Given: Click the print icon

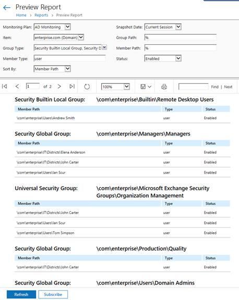Looking at the screenshot, I should pyautogui.click(x=164, y=86).
